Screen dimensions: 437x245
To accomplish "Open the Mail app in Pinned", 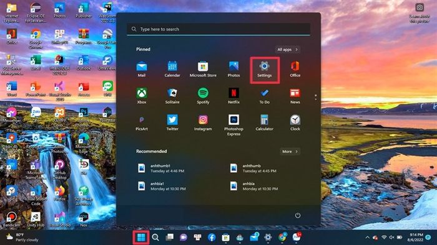I will click(x=142, y=69).
